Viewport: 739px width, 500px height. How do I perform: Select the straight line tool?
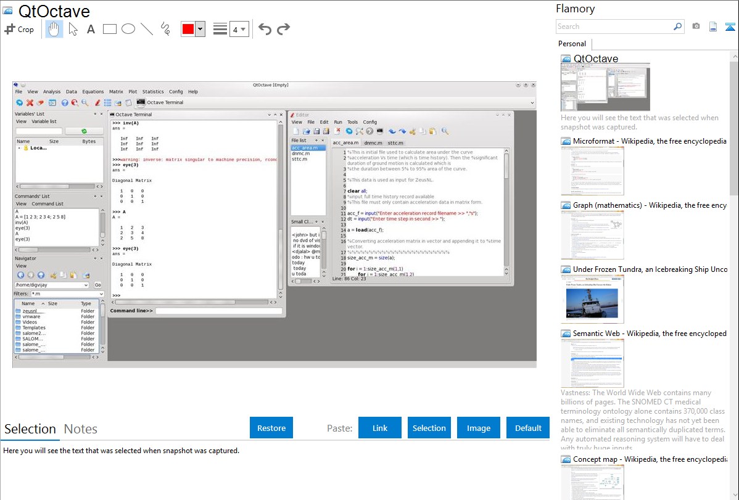[x=146, y=29]
